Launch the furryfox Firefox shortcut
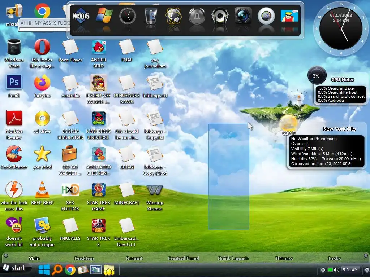 [42, 83]
